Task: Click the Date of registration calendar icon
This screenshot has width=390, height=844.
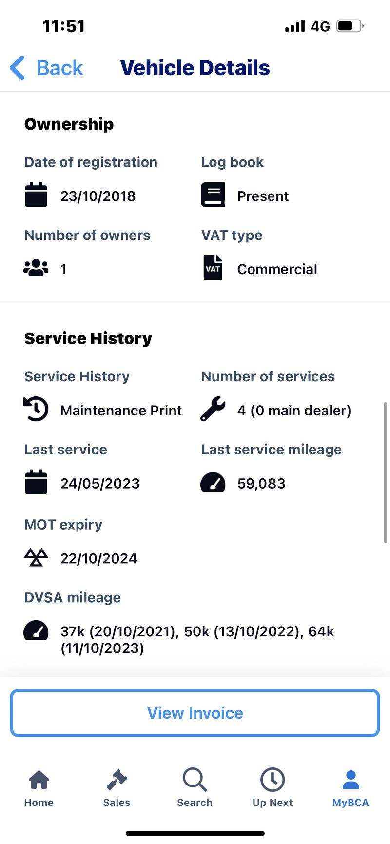Action: [x=36, y=195]
